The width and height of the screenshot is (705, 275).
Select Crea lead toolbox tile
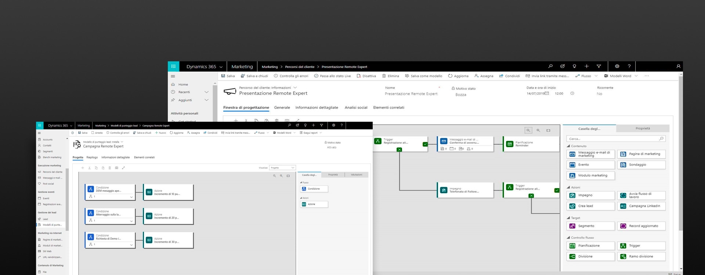[x=590, y=206]
